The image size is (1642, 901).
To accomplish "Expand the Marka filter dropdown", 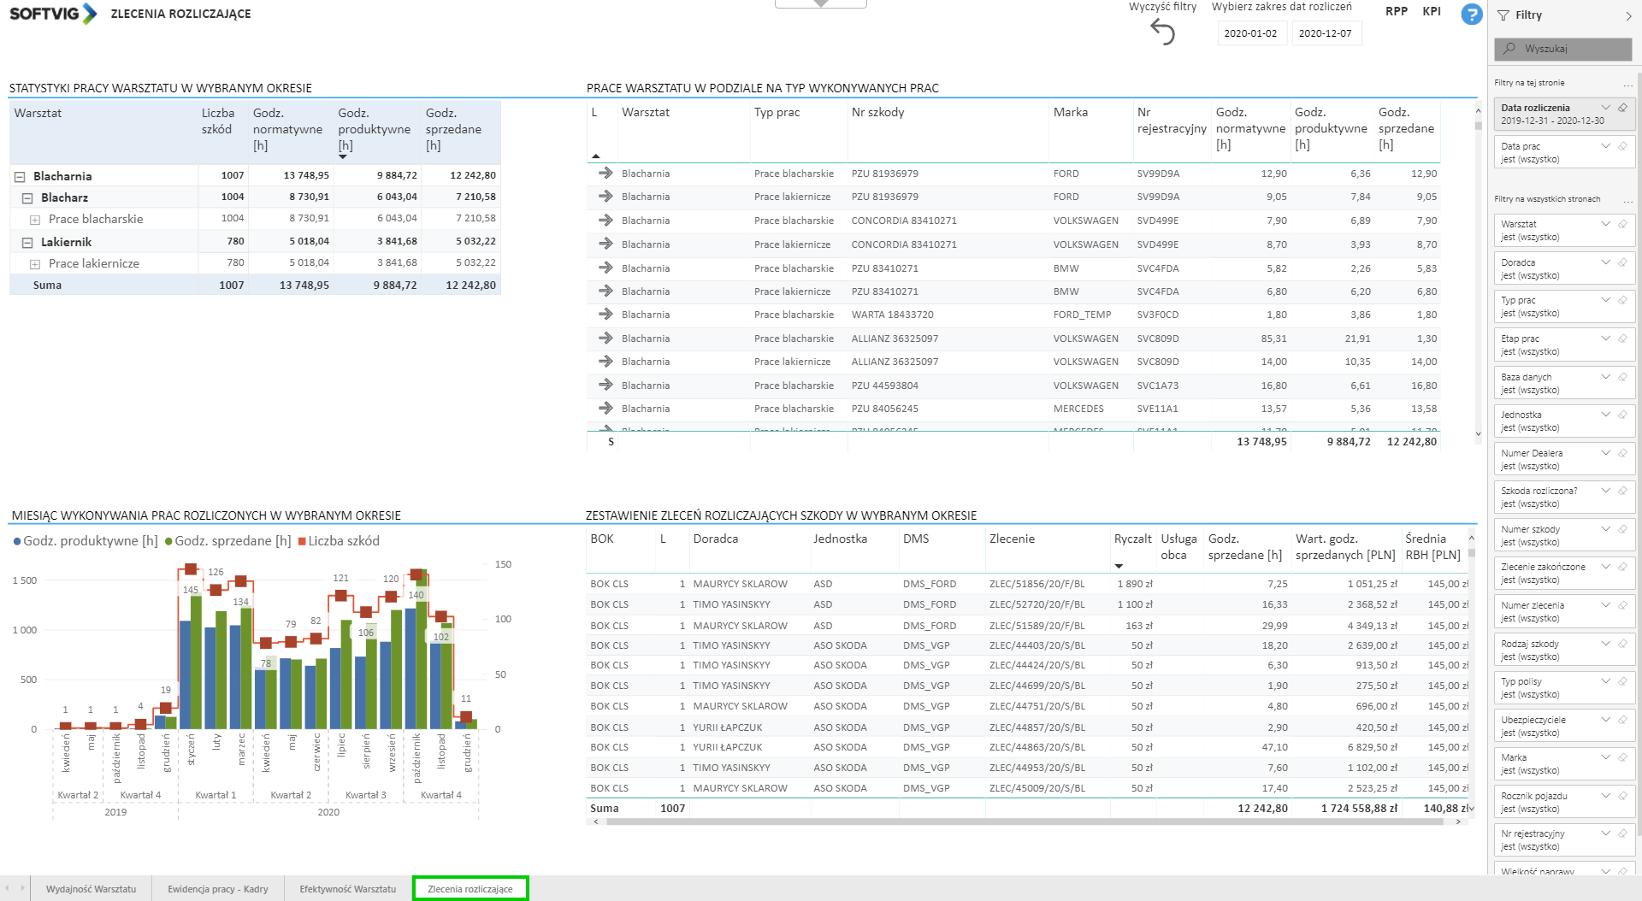I will pyautogui.click(x=1605, y=757).
